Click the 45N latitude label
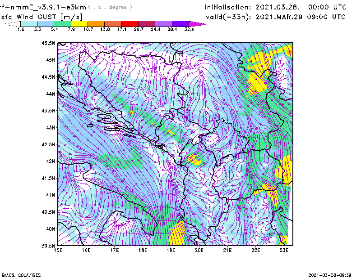The height and width of the screenshot is (278, 361). (51, 60)
